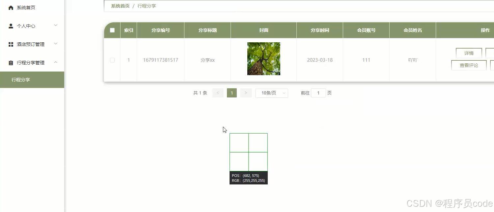Check the row checkbox for 分享xx
The image size is (494, 212).
[112, 60]
